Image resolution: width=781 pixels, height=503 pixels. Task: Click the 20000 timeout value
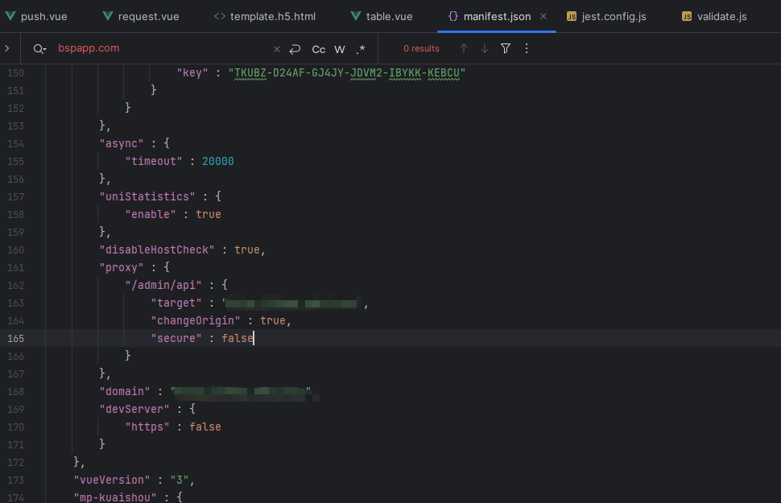tap(217, 161)
